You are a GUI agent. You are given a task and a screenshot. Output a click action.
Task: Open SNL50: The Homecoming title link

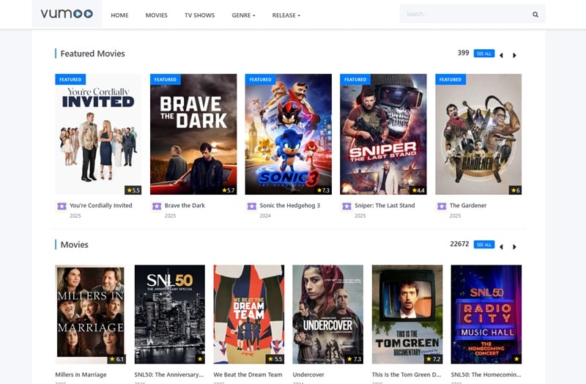(486, 374)
